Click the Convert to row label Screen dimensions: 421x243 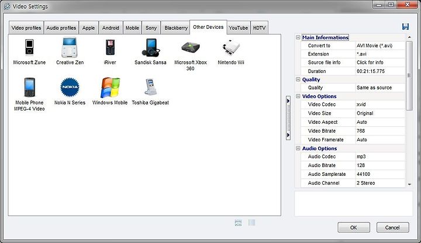[319, 46]
